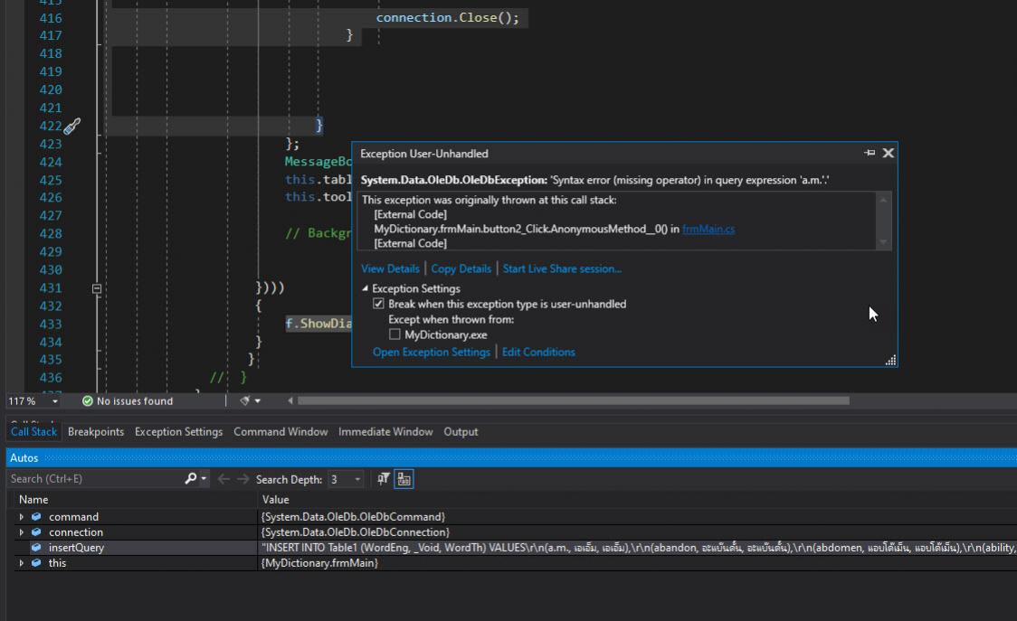1017x621 pixels.
Task: Collapse the Exception Settings section
Action: click(366, 288)
